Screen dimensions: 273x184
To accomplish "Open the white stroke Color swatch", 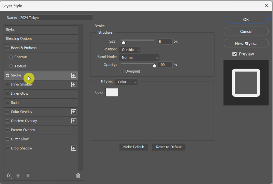I will 112,92.
